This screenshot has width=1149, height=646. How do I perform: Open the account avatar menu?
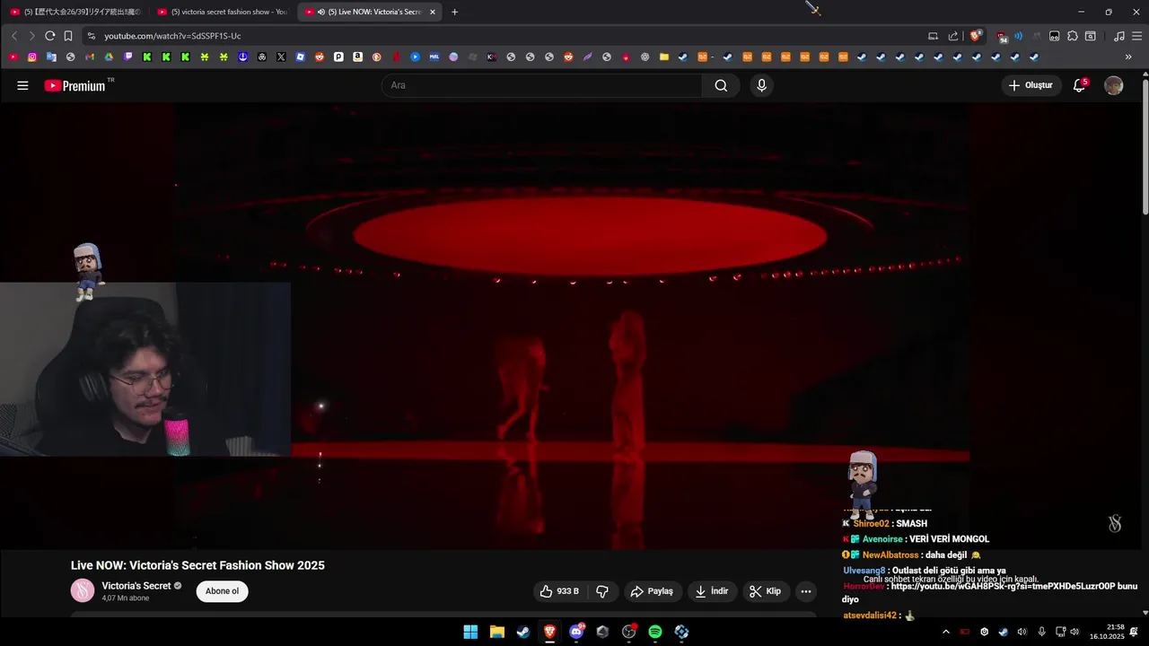1113,85
